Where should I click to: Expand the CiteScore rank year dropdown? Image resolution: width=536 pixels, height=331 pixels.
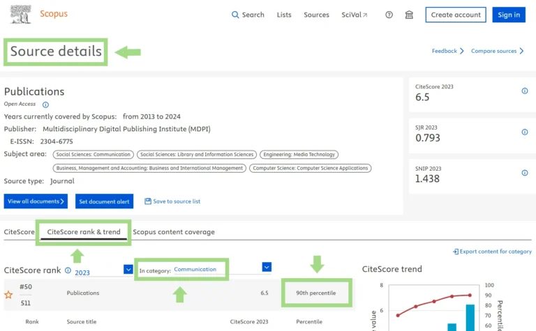tap(128, 269)
